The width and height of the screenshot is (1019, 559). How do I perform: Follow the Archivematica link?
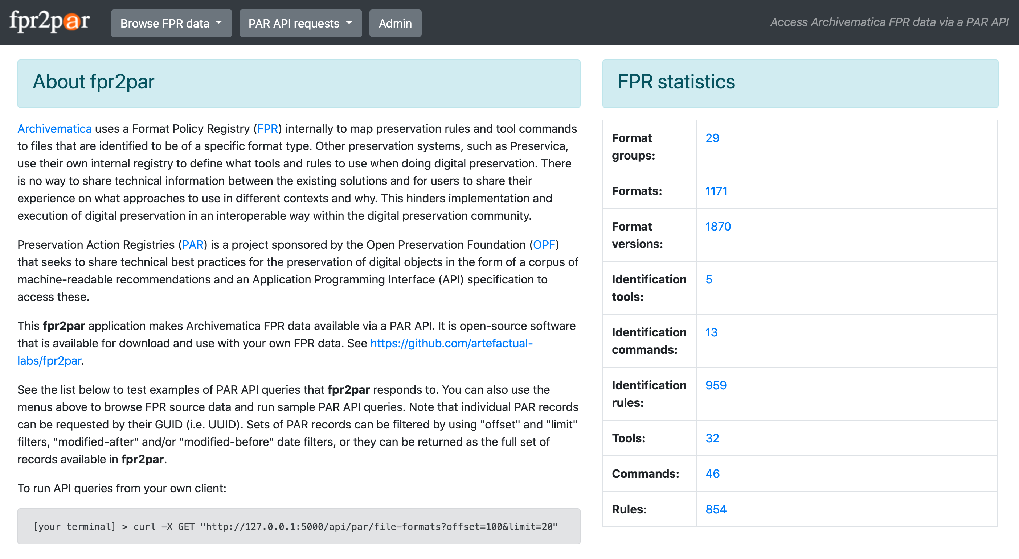tap(54, 129)
